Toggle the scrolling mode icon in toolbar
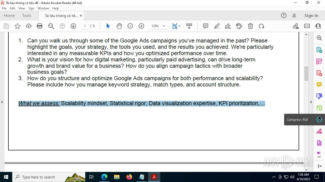Screen dimensions: 325x182 click(x=189, y=26)
